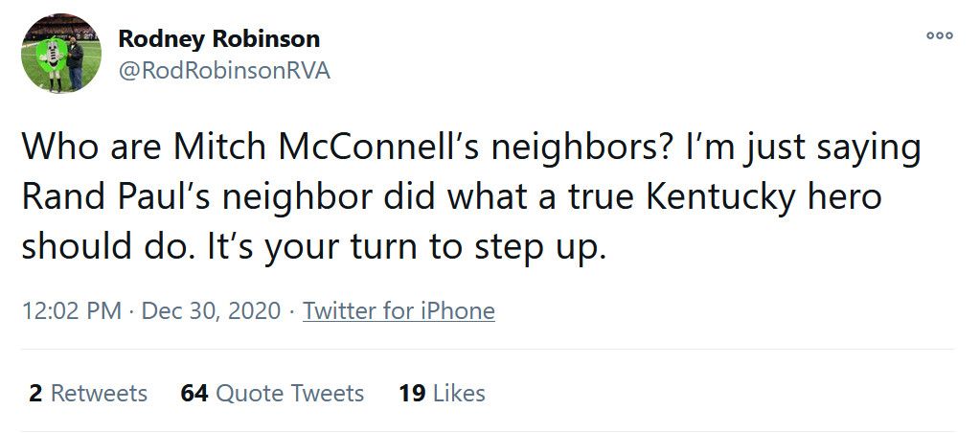Click the Dec 30, 2020 date
The width and height of the screenshot is (980, 433).
click(x=211, y=311)
